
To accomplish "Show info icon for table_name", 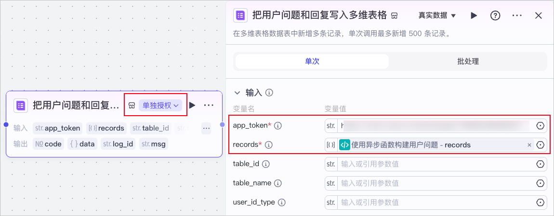I will (278, 183).
